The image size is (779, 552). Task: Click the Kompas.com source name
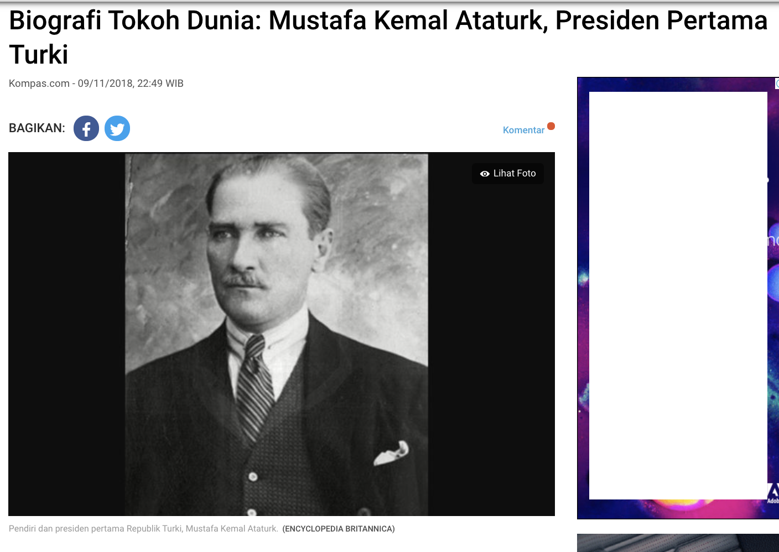[39, 84]
